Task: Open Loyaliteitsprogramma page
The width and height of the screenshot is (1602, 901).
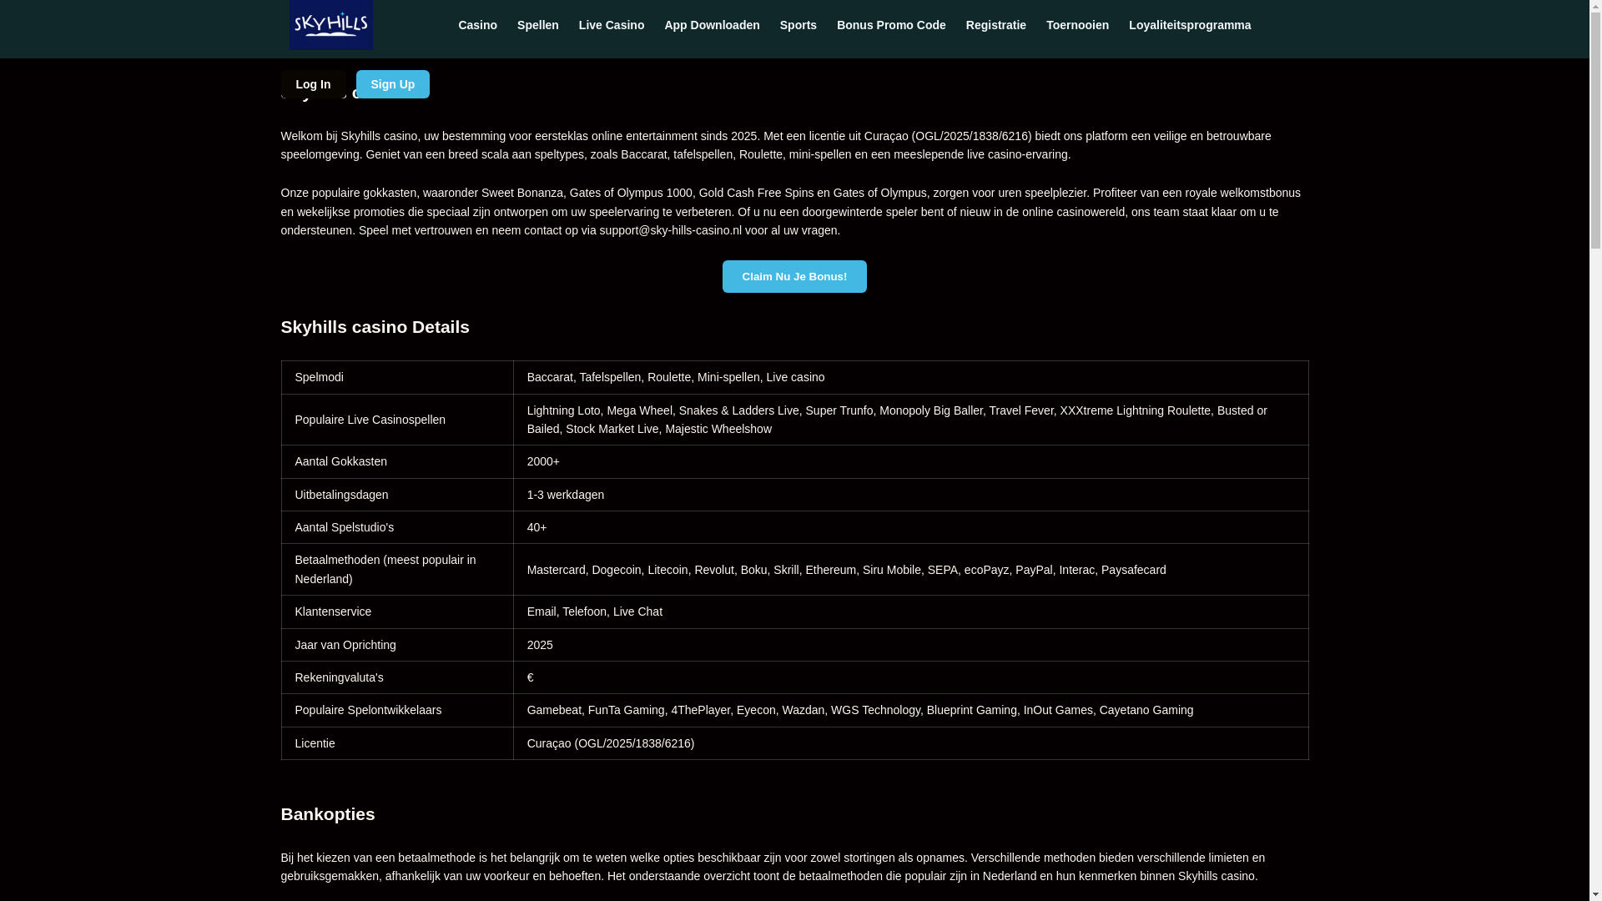Action: pos(1190,25)
